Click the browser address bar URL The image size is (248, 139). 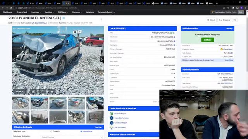click(47, 8)
